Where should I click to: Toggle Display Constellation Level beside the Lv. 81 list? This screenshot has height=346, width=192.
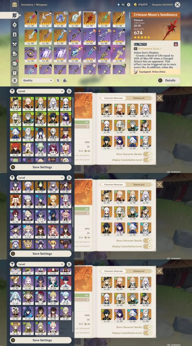pos(147,247)
